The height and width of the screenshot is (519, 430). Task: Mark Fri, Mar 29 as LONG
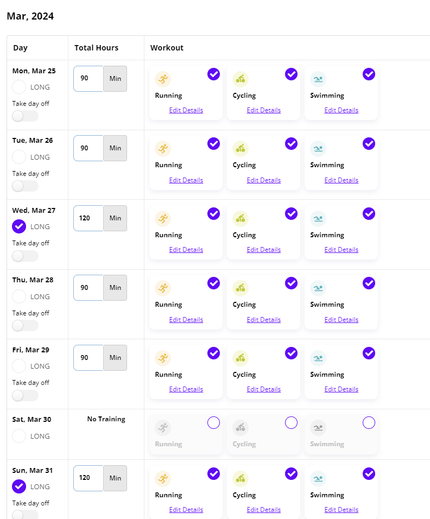pyautogui.click(x=19, y=366)
